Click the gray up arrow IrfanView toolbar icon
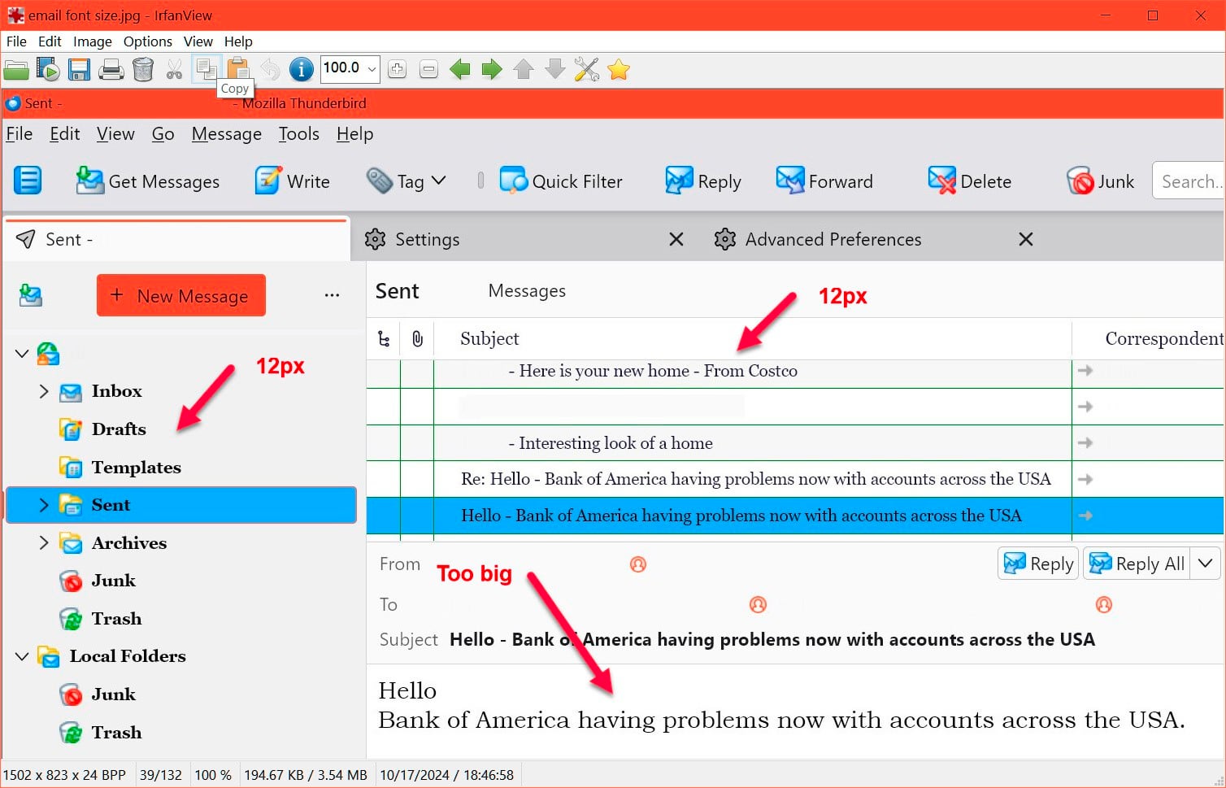Screen dimensions: 1226x788 pos(524,69)
